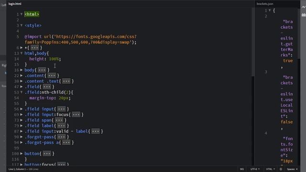Expand .forgot-pass a rule on line 94
The image size is (306, 172).
22,142
